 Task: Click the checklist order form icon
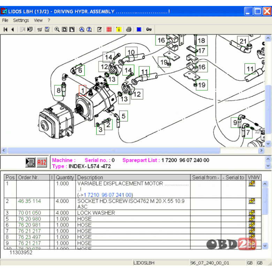coord(47,30)
